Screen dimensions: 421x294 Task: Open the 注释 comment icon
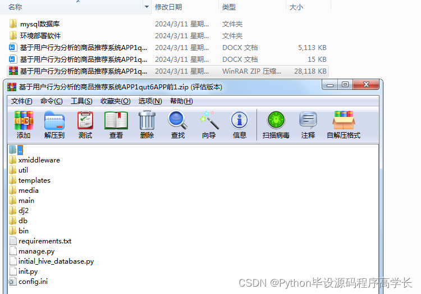[x=308, y=120]
